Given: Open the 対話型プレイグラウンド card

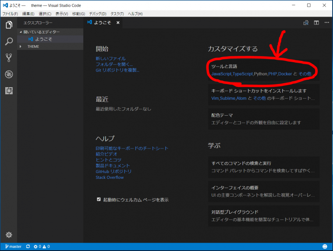Looking at the screenshot, I should [x=264, y=216].
